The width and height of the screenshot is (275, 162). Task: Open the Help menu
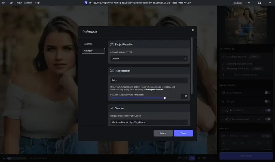(x=37, y=3)
